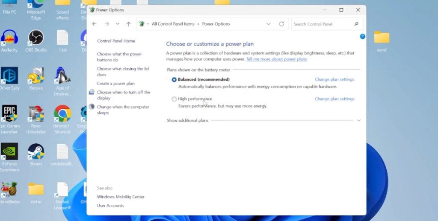Select GeForce Experience desktop icon

click(x=9, y=157)
